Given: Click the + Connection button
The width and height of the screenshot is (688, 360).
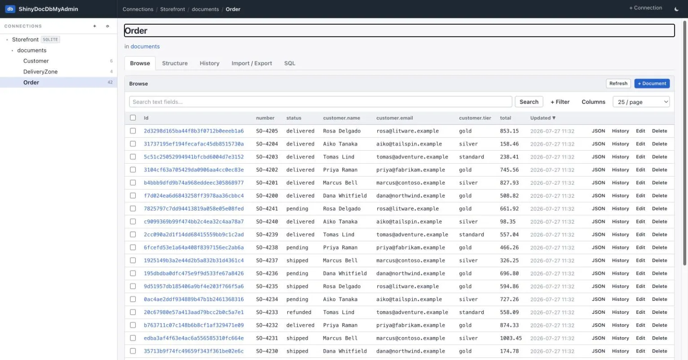Looking at the screenshot, I should tap(645, 8).
